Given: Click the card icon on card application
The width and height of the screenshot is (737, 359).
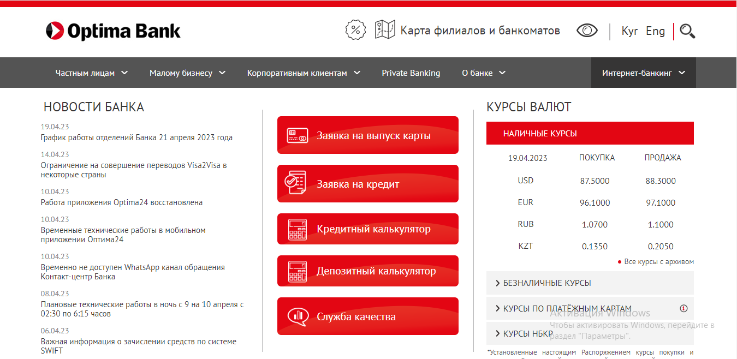Looking at the screenshot, I should pyautogui.click(x=298, y=136).
